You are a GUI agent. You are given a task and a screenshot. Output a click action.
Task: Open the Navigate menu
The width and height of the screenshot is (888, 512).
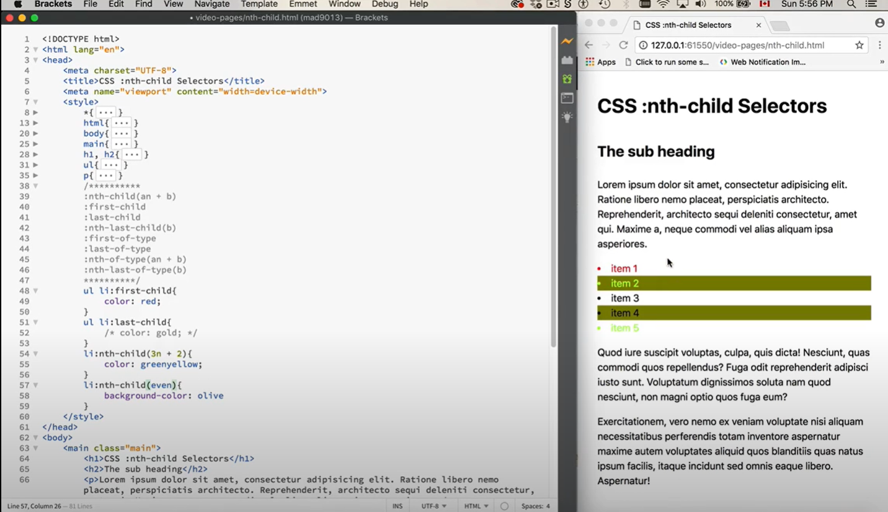click(x=212, y=4)
